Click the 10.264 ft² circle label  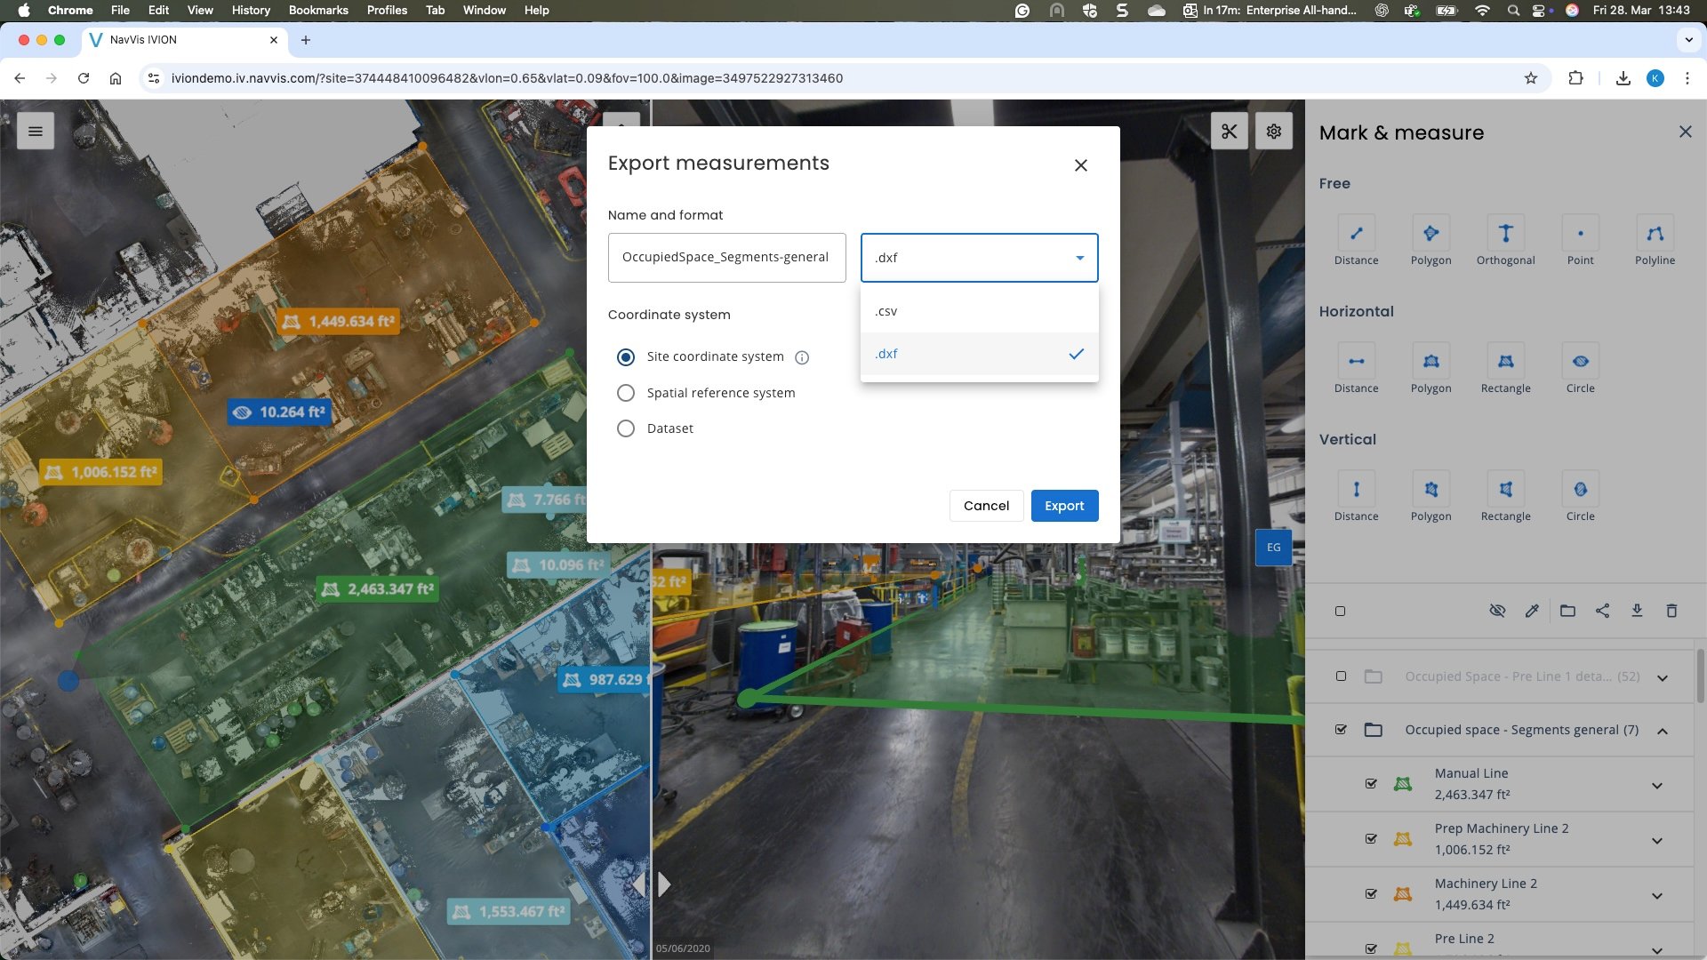(x=279, y=412)
